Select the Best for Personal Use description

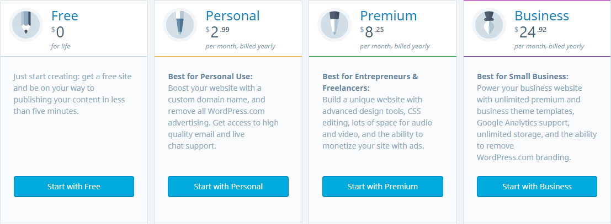224,111
